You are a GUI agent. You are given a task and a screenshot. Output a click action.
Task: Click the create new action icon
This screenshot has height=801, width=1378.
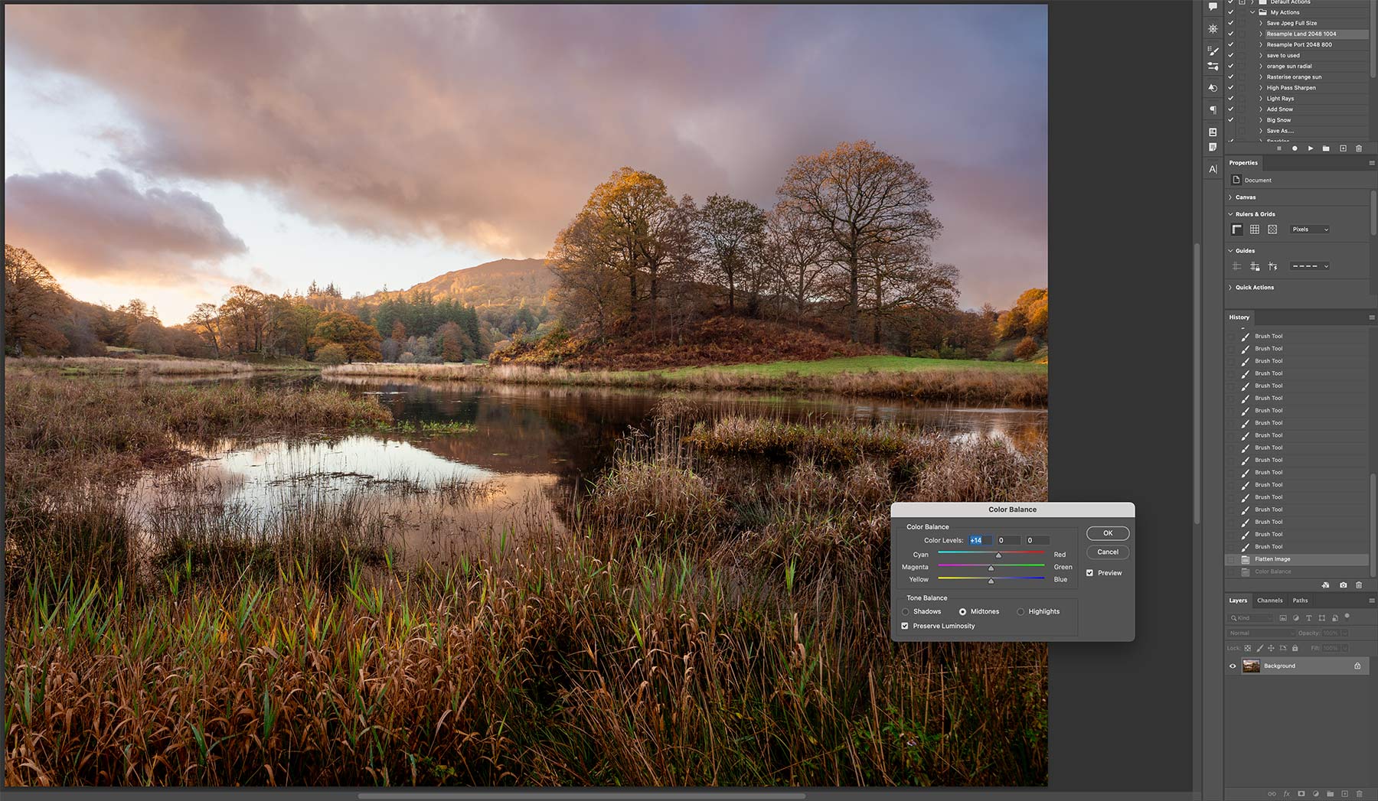(x=1343, y=148)
